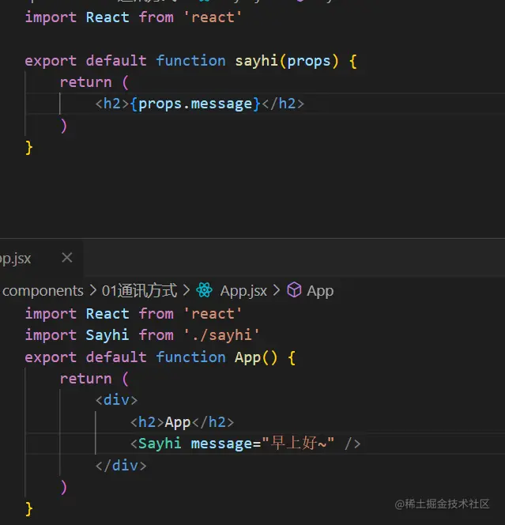Click the h2 App heading line
This screenshot has height=525, width=505.
tap(182, 422)
